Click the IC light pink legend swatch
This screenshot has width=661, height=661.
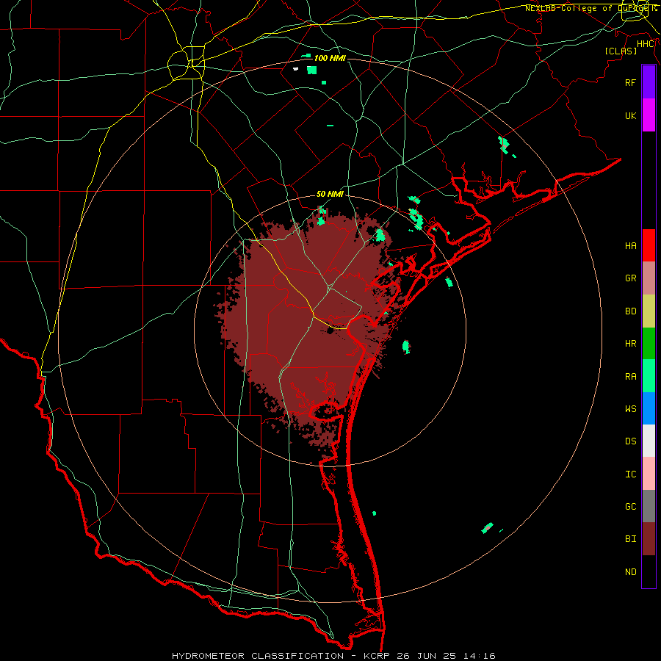point(649,474)
